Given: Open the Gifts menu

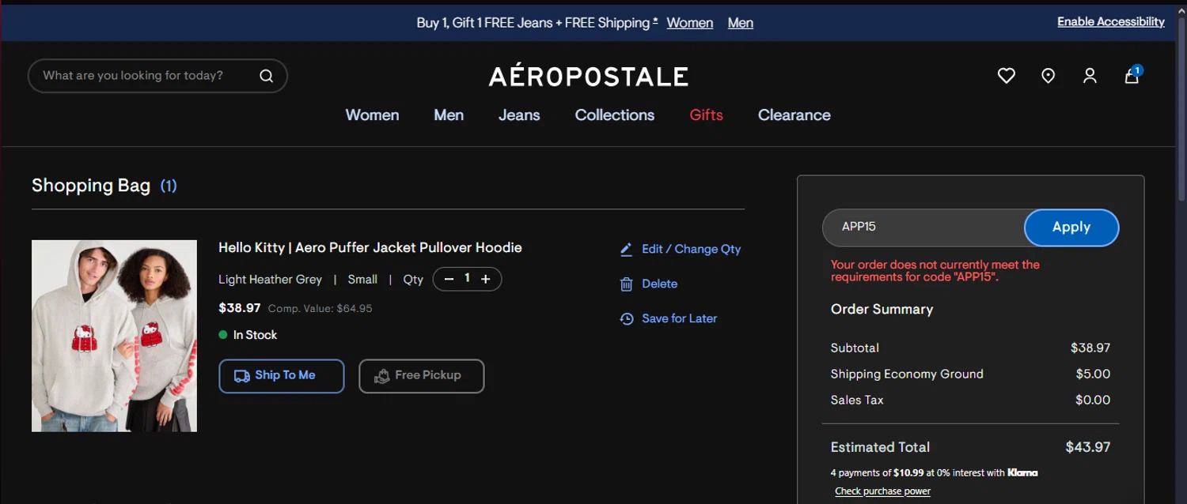Looking at the screenshot, I should pos(706,115).
